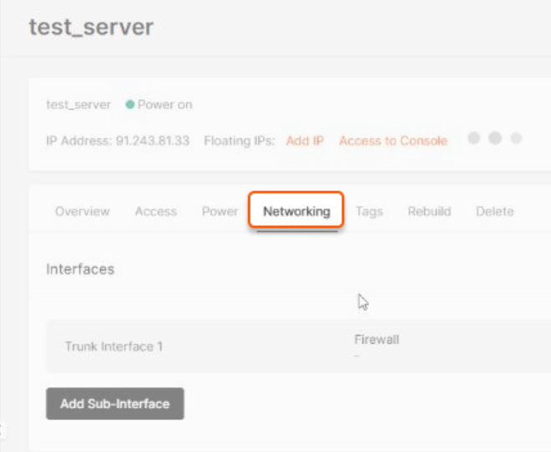Open the Networking tab
This screenshot has width=551, height=452.
pos(296,211)
